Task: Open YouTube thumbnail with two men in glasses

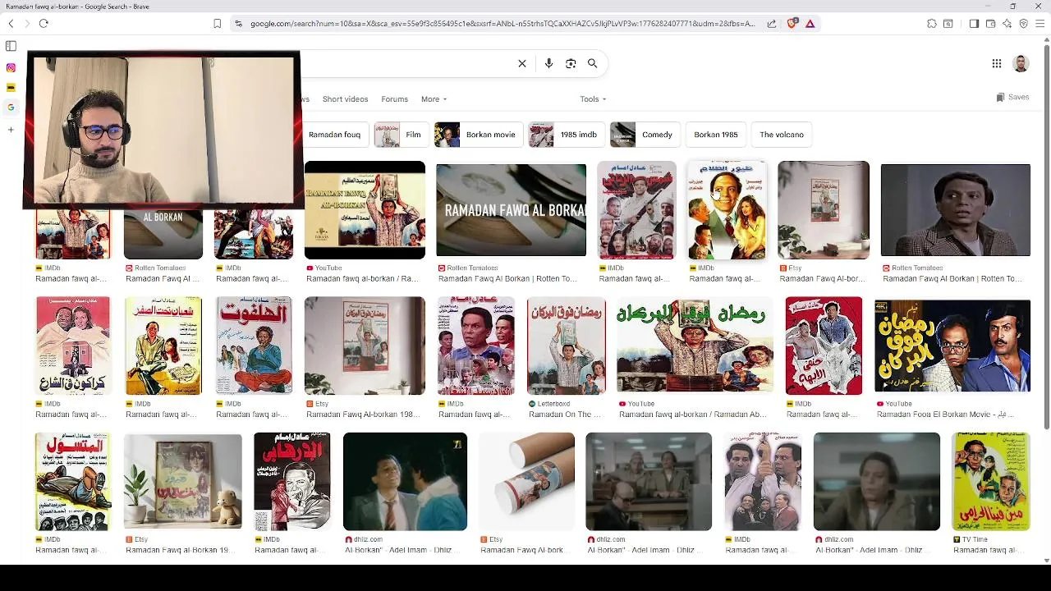Action: coord(952,346)
